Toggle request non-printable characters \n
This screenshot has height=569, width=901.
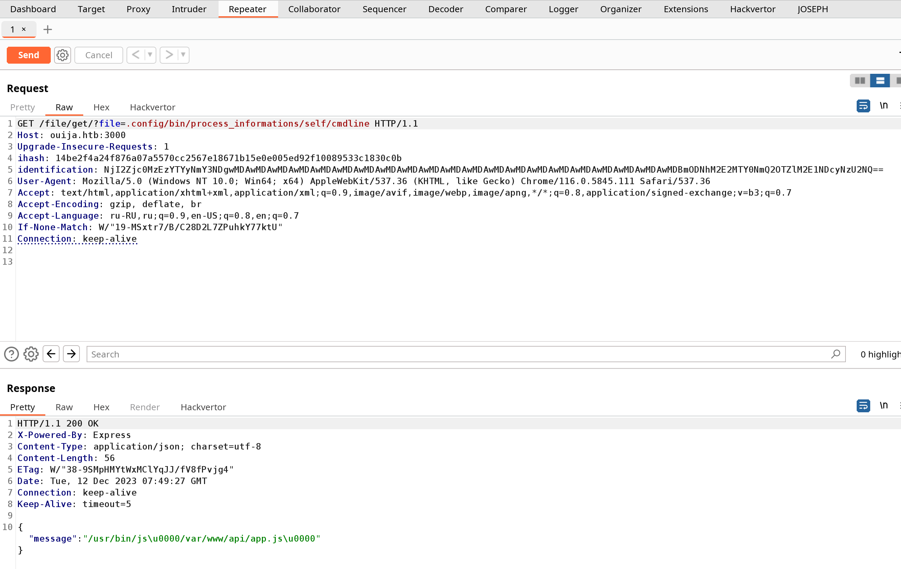(x=884, y=106)
